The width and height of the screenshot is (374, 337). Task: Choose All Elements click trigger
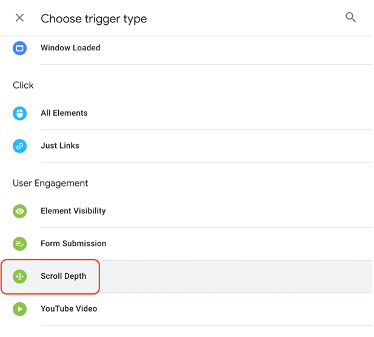point(64,113)
